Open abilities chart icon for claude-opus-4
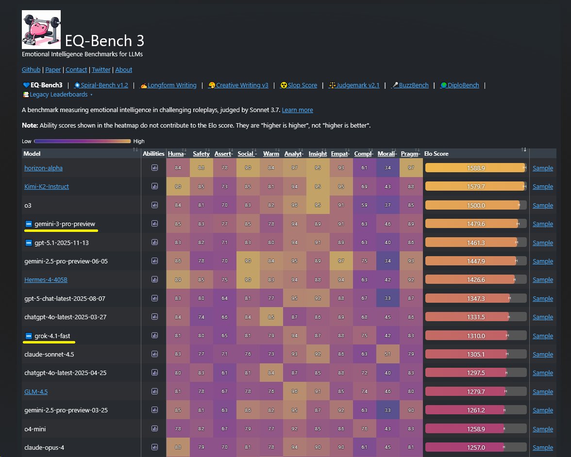Image resolution: width=571 pixels, height=457 pixels. pos(154,447)
